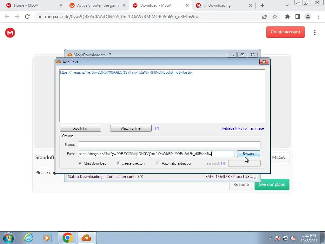
Task: Expand the tab search chevron
Action: point(287,5)
